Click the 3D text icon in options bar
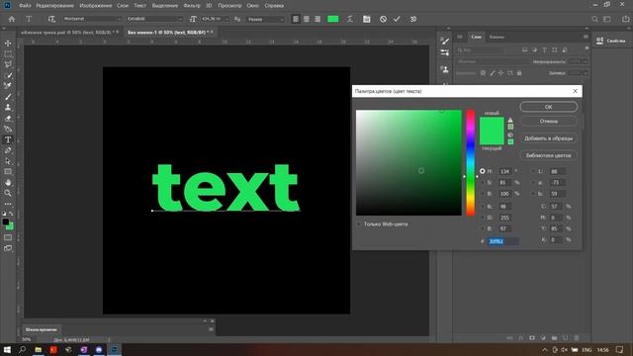 [x=413, y=19]
